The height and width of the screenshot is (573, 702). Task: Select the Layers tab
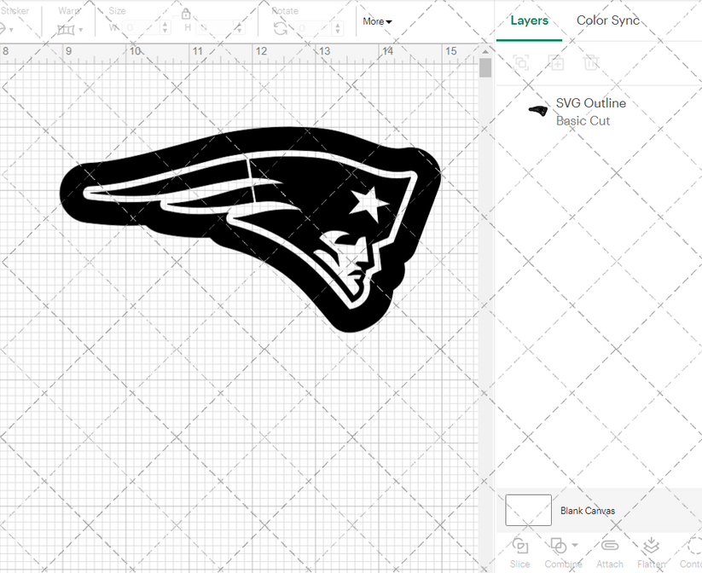pos(529,20)
